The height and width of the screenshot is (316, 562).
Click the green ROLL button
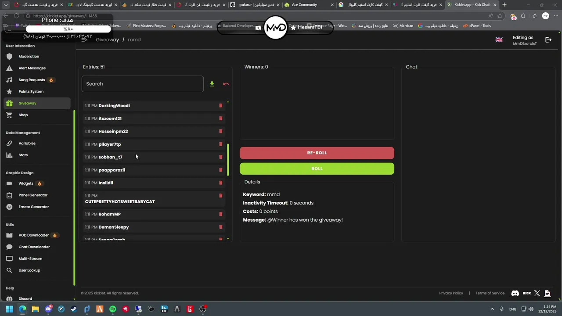coord(317,169)
